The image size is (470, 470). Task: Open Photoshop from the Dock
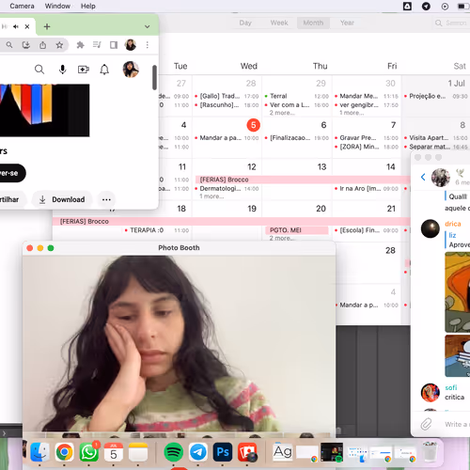click(x=223, y=452)
